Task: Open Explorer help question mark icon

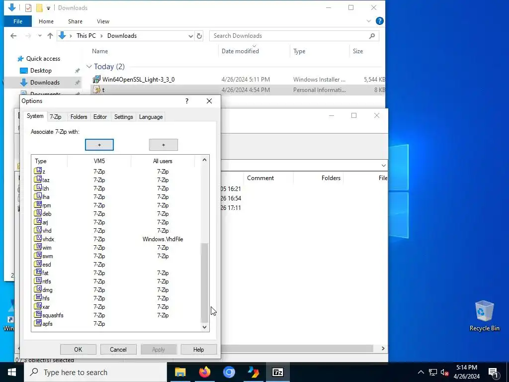Action: click(x=379, y=21)
